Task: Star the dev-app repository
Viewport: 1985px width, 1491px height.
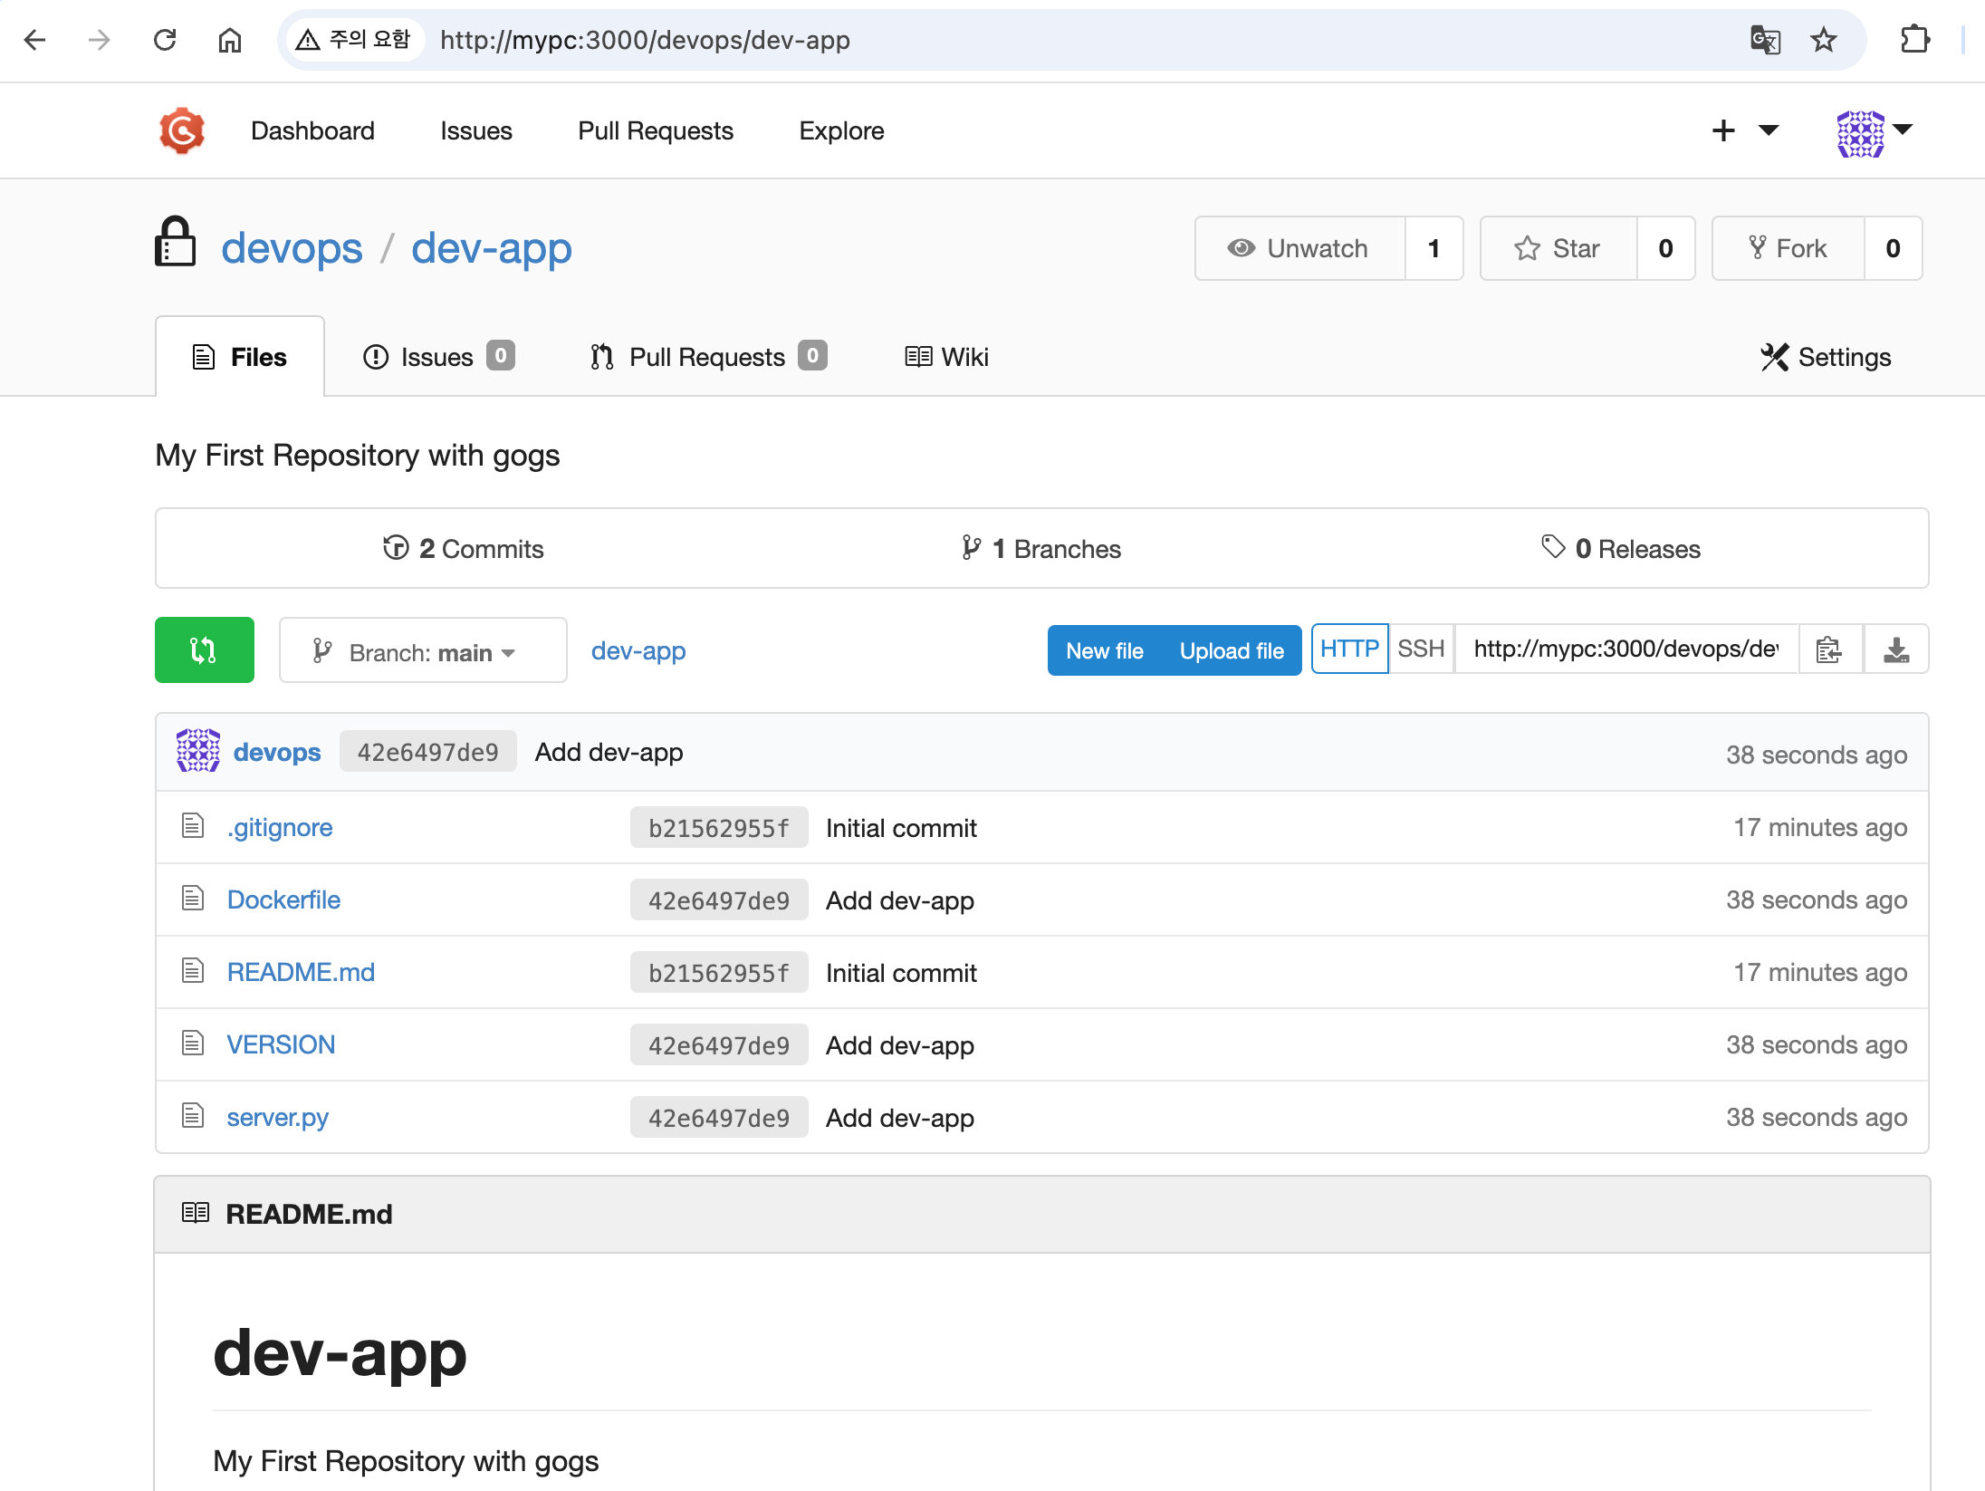Action: point(1558,248)
